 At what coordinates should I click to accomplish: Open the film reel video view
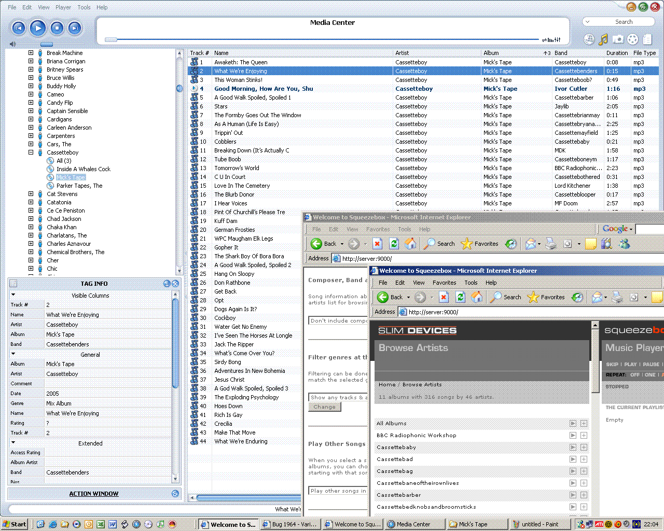[632, 39]
